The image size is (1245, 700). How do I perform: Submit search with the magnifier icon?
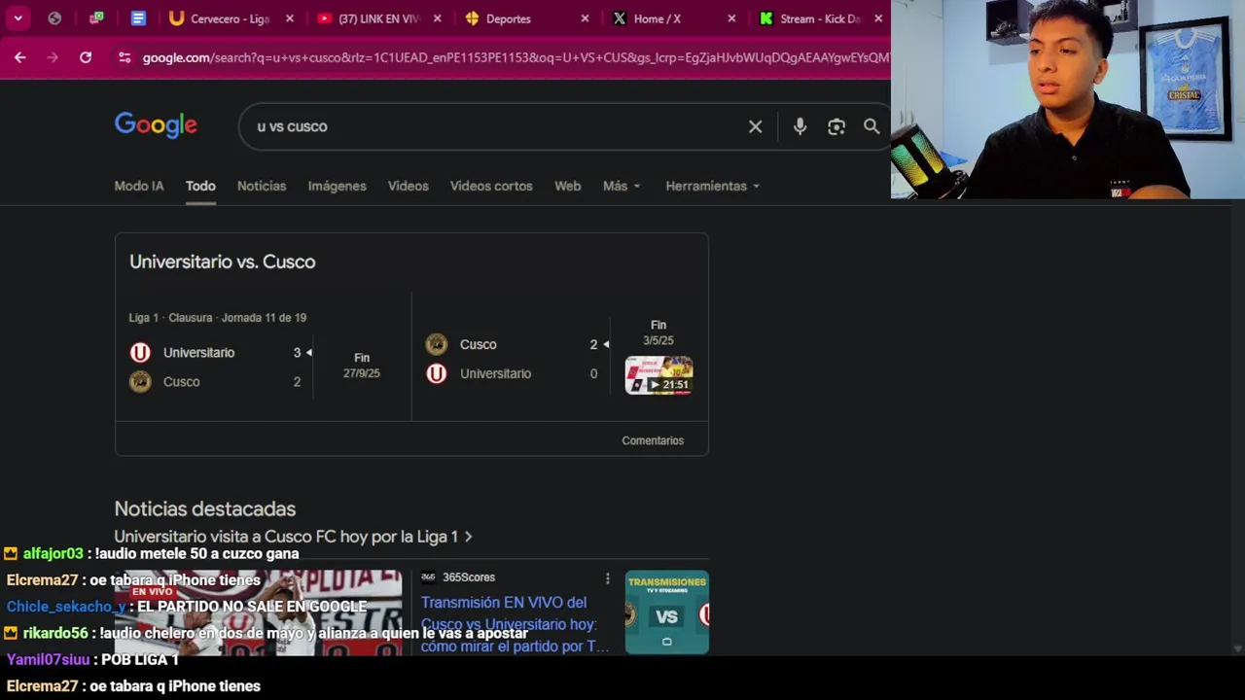(x=871, y=126)
